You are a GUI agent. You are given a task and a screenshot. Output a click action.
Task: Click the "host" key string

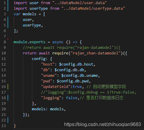48,64
